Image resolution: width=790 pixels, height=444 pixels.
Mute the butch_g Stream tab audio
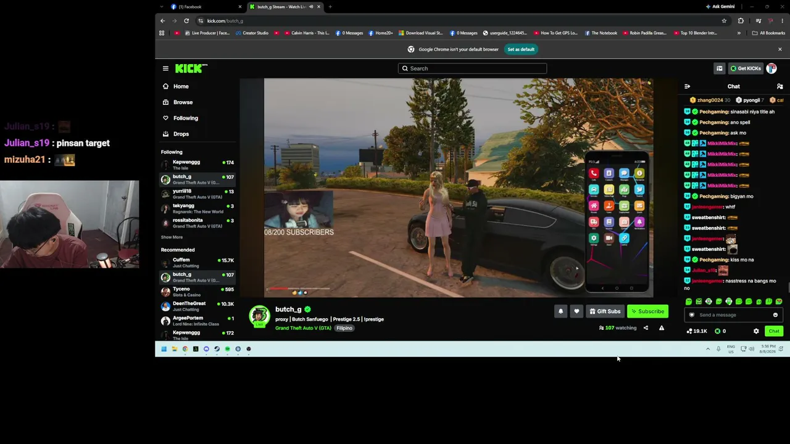tap(311, 7)
